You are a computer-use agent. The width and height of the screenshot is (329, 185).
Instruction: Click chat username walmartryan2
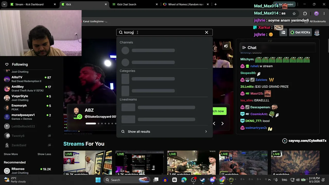[x=255, y=128]
